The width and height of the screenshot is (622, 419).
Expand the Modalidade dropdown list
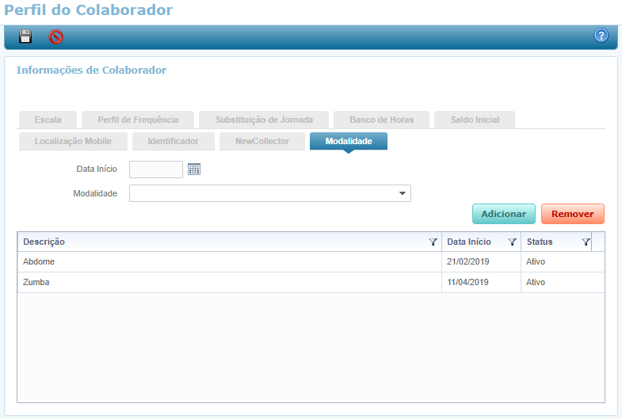pyautogui.click(x=403, y=193)
